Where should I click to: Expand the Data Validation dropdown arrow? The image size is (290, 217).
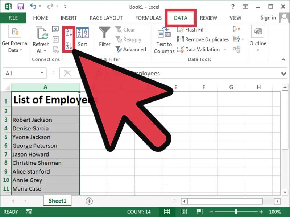[225, 49]
